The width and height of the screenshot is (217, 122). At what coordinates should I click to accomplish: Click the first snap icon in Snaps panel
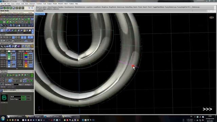coord(1,37)
